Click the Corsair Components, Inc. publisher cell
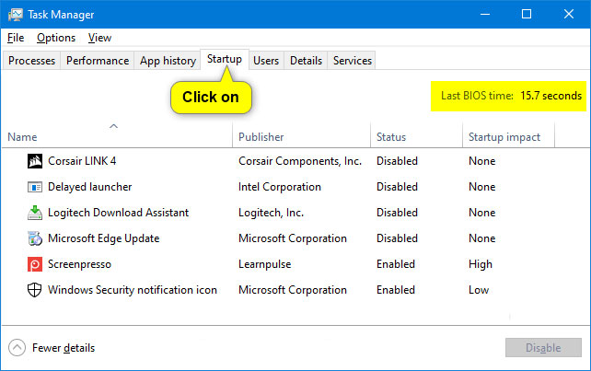 [300, 161]
